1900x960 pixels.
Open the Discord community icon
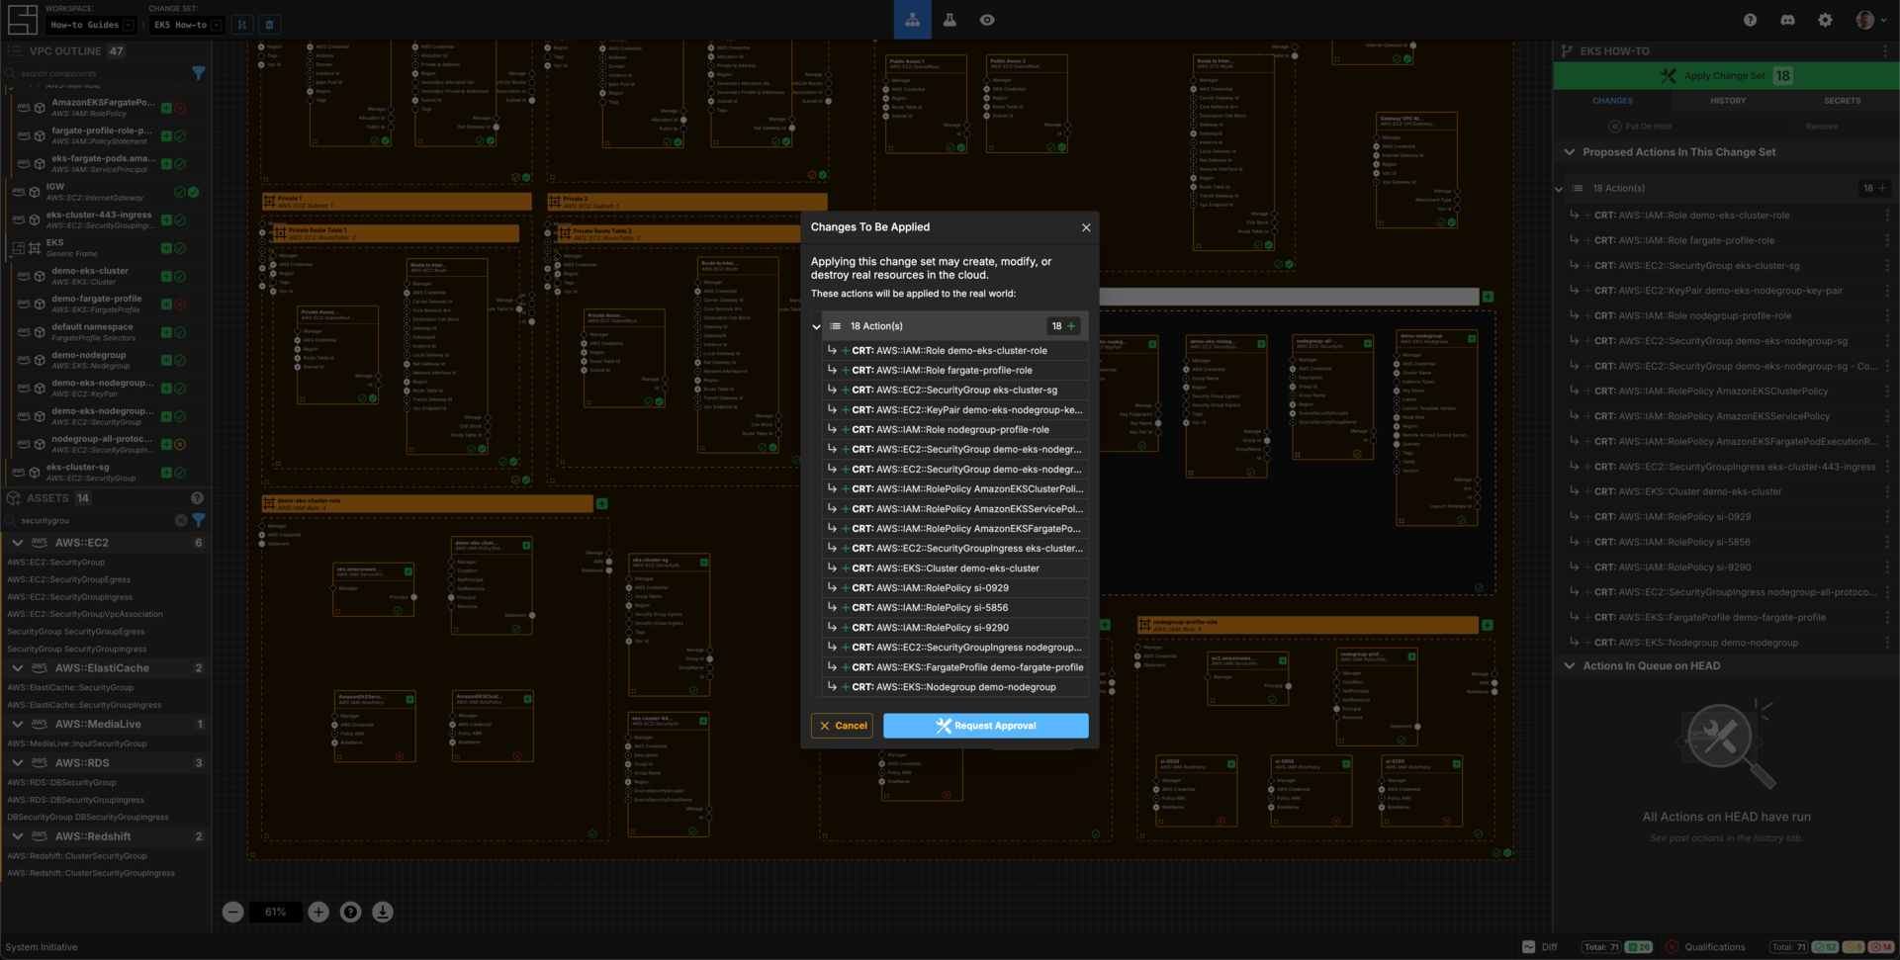click(1787, 20)
